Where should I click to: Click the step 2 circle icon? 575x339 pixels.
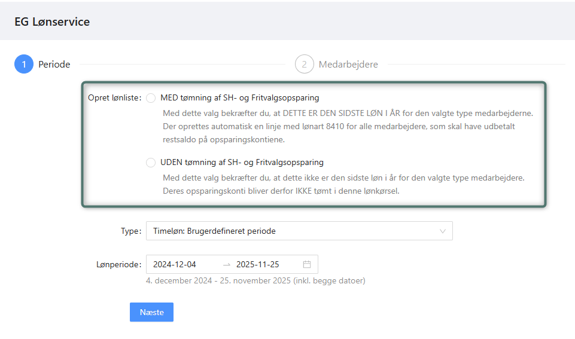coord(304,64)
